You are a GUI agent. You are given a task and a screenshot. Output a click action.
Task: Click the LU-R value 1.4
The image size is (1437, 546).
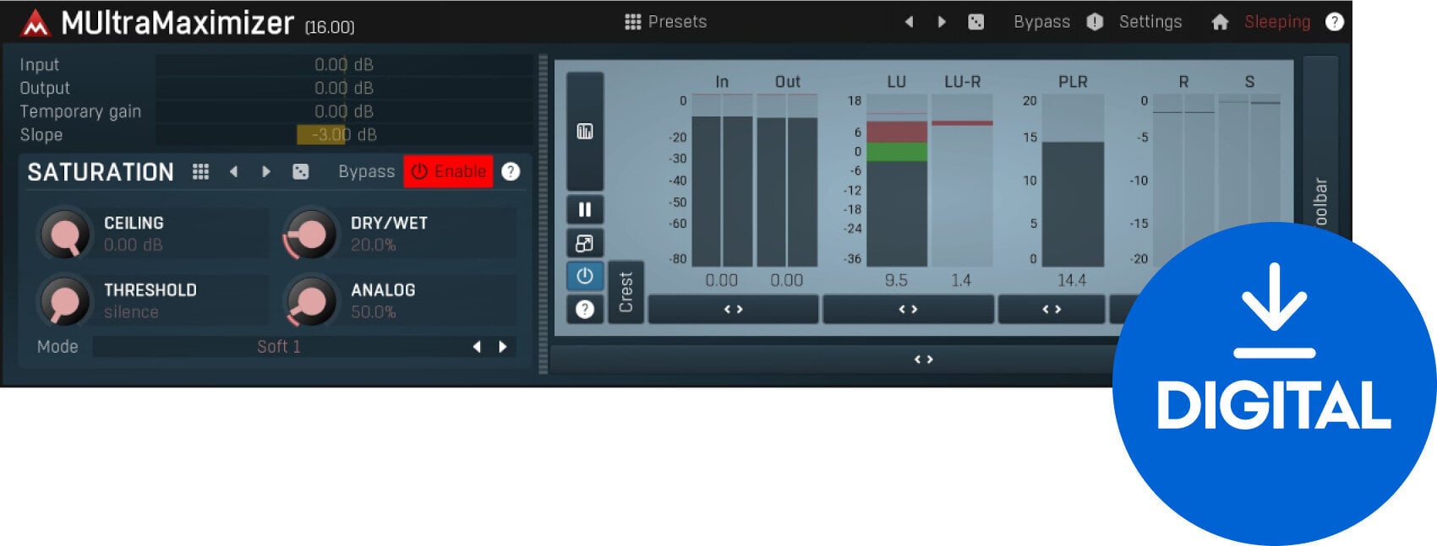[x=961, y=280]
